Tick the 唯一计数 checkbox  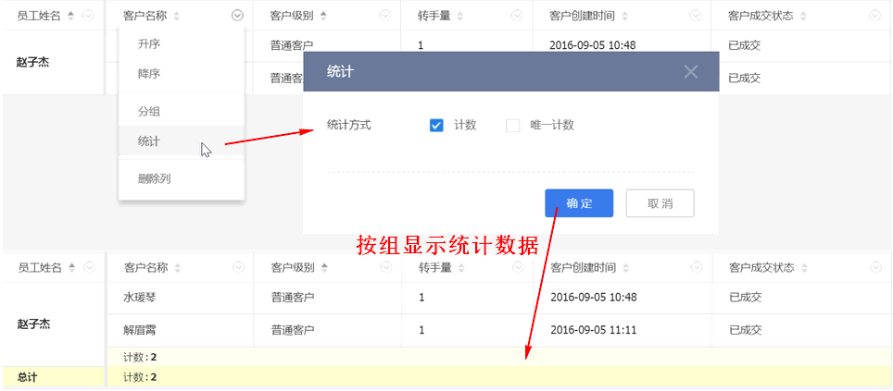(513, 126)
